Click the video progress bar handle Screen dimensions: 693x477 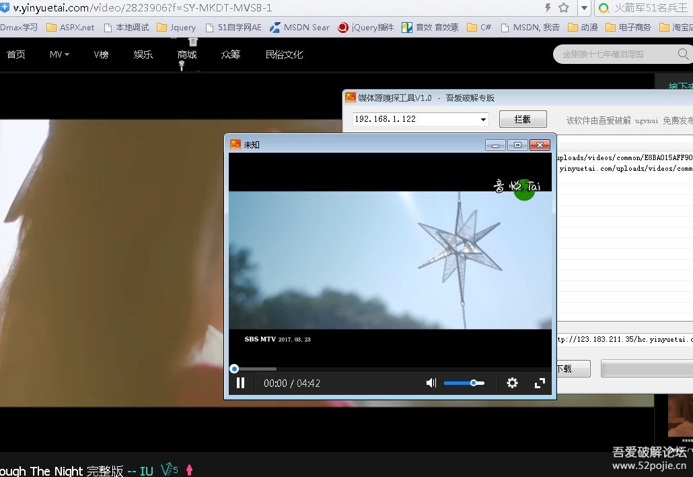coord(234,369)
